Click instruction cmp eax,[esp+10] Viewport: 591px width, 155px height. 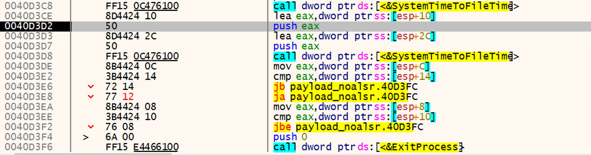[x=354, y=116]
